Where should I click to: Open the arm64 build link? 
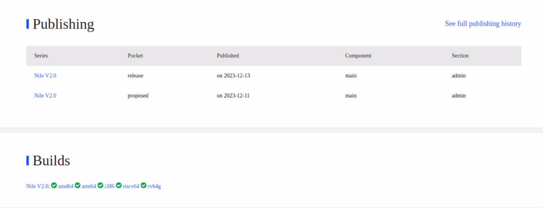click(x=89, y=186)
